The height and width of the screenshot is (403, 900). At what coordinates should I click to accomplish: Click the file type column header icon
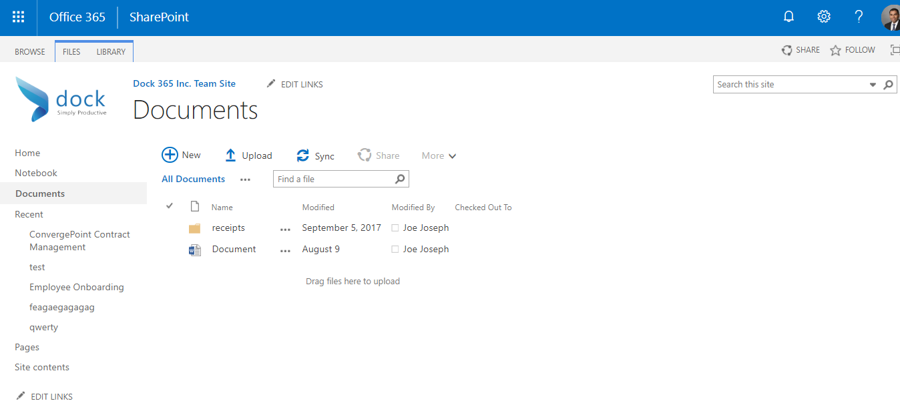(195, 206)
